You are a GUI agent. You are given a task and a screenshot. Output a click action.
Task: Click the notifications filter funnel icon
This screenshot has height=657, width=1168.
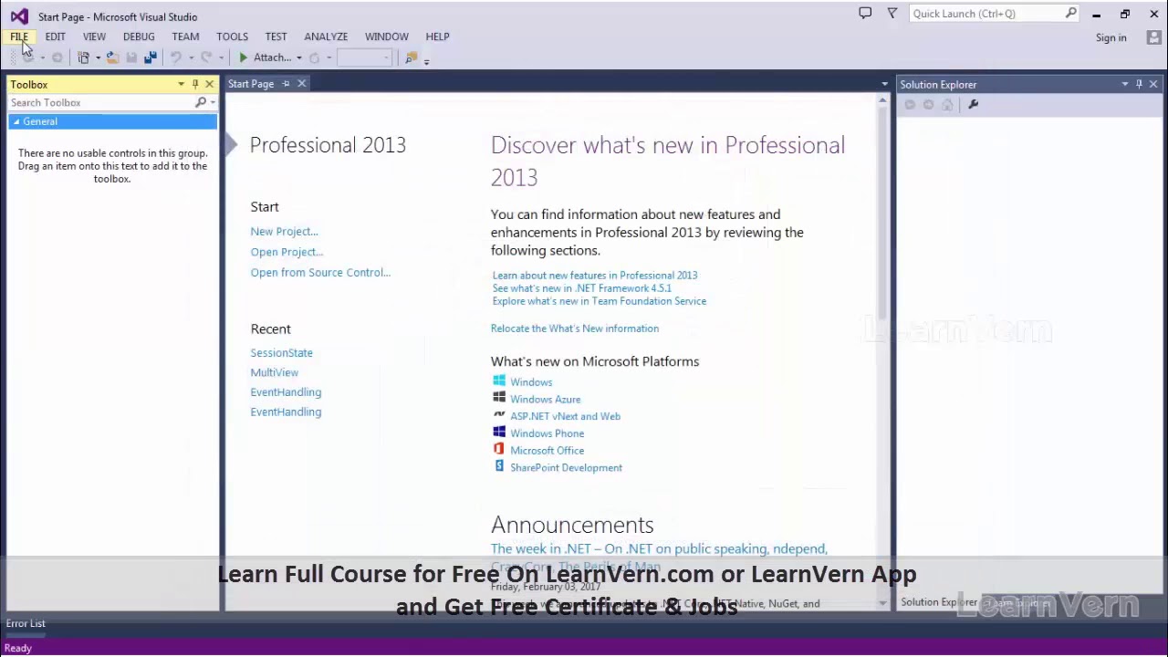click(892, 14)
